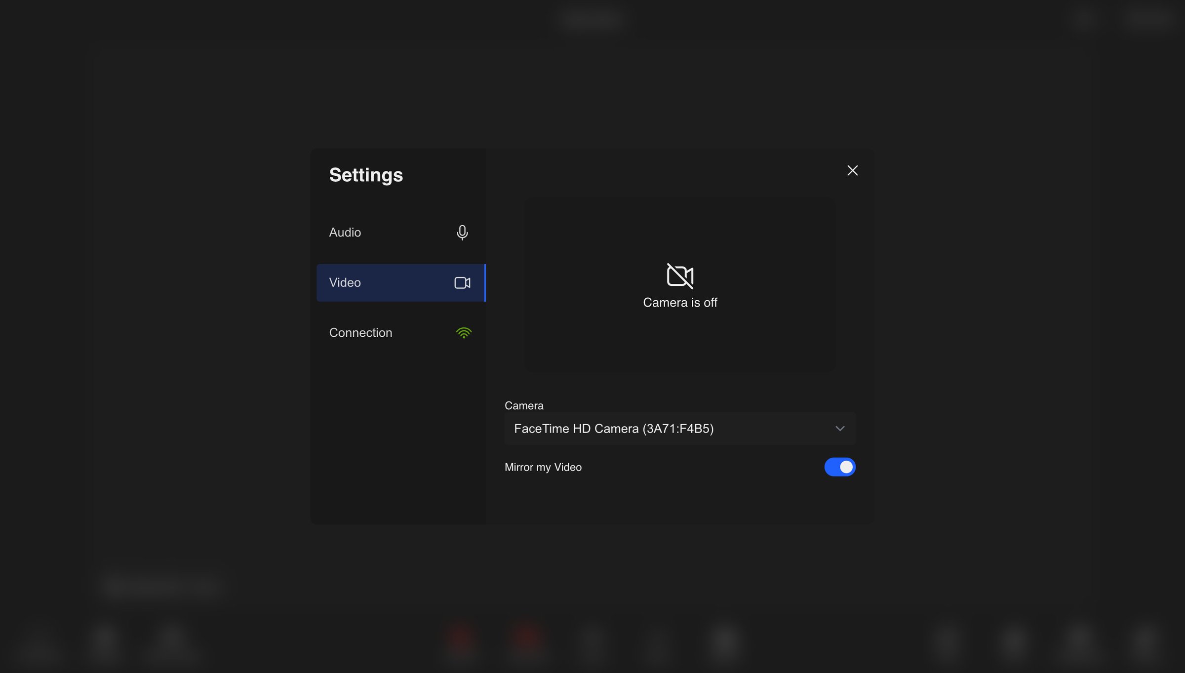Open the Audio settings tab
The height and width of the screenshot is (673, 1185).
tap(401, 232)
